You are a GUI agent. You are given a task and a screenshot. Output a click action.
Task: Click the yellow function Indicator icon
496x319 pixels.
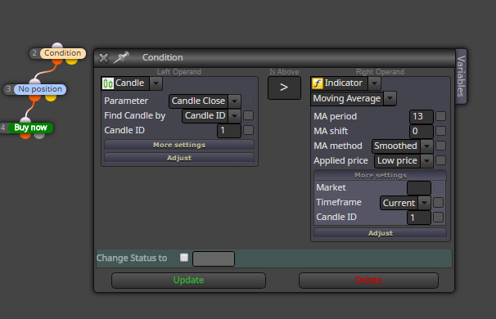click(x=318, y=83)
